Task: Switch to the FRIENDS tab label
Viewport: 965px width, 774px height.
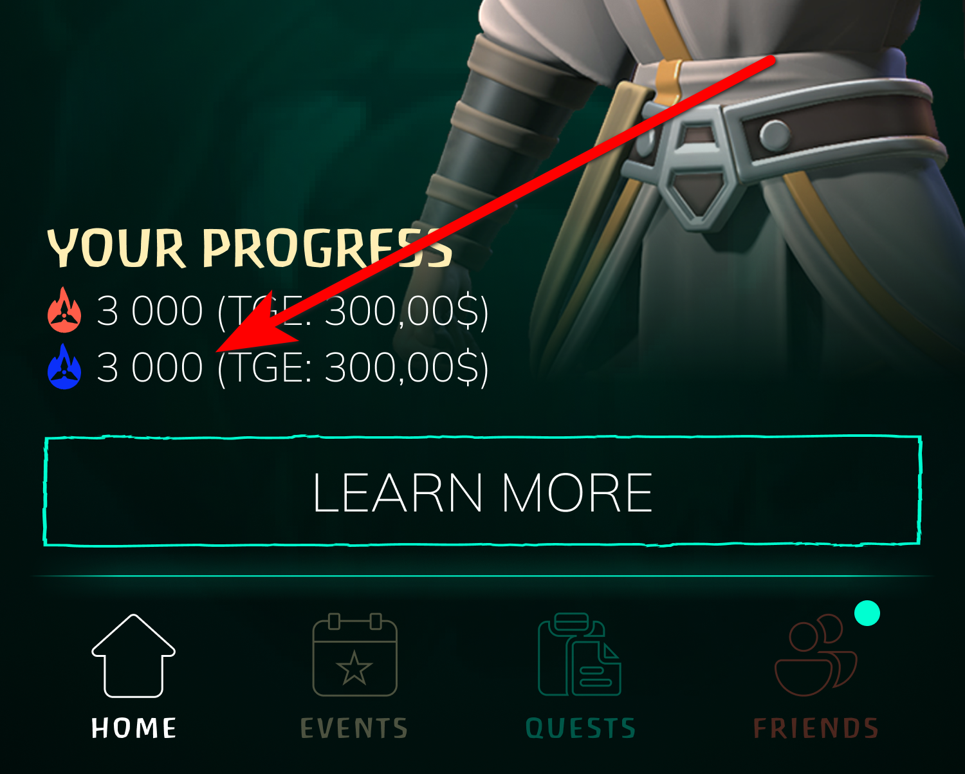Action: coord(816,728)
